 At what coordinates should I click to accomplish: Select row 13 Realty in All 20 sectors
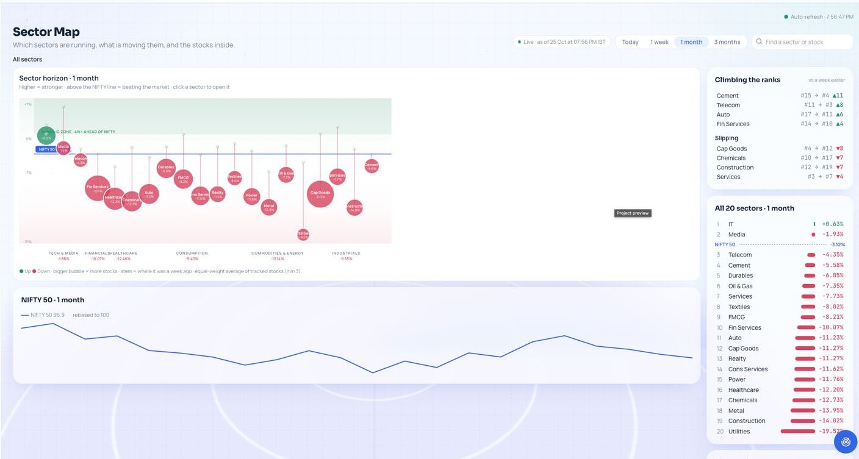[x=780, y=358]
